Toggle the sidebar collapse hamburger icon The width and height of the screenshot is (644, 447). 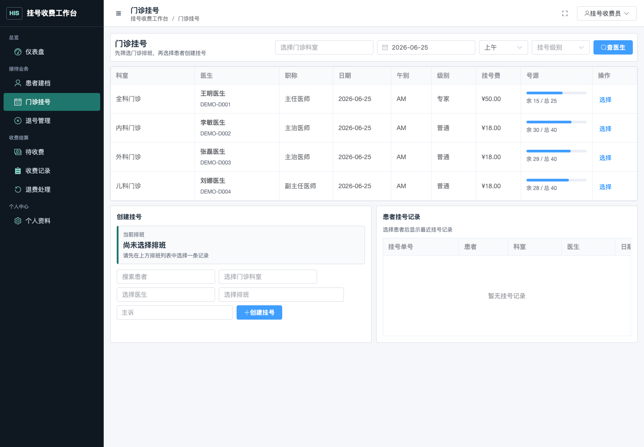coord(119,13)
